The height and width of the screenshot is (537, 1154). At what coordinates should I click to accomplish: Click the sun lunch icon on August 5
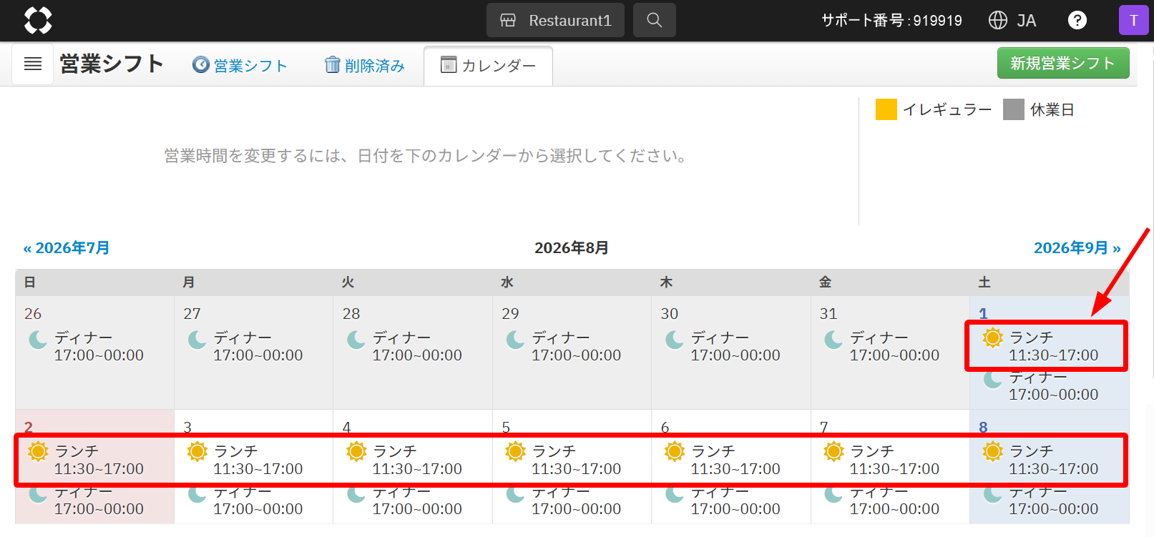click(x=515, y=451)
